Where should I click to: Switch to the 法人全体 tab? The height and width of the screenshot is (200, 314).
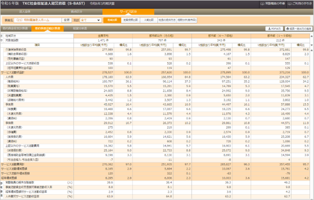[25, 11]
